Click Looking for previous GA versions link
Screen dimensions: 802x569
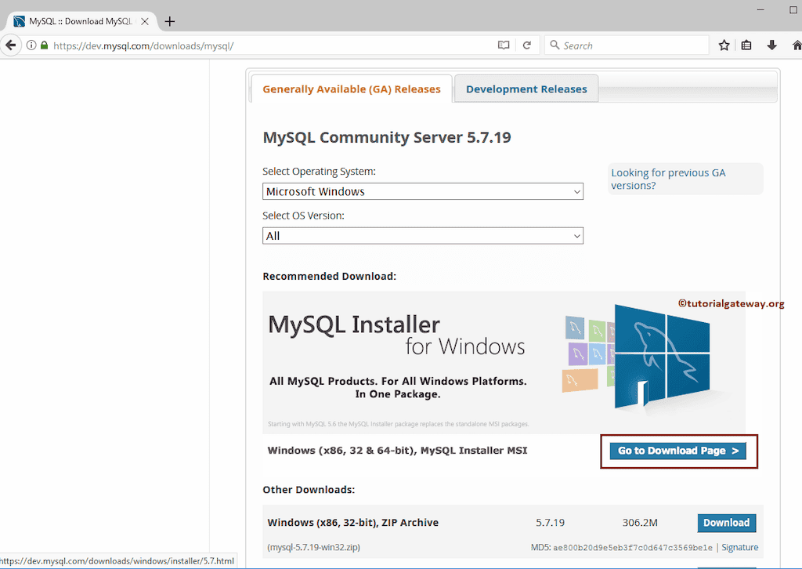pyautogui.click(x=668, y=179)
